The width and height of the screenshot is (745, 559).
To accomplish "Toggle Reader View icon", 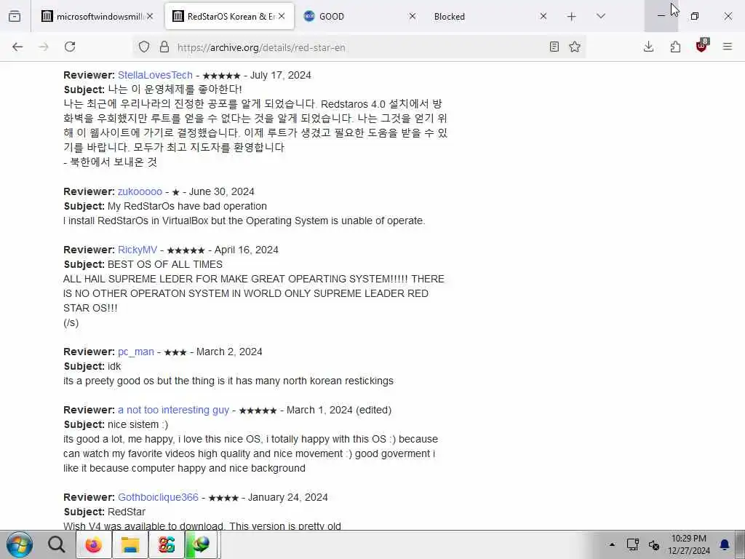I will [x=554, y=47].
